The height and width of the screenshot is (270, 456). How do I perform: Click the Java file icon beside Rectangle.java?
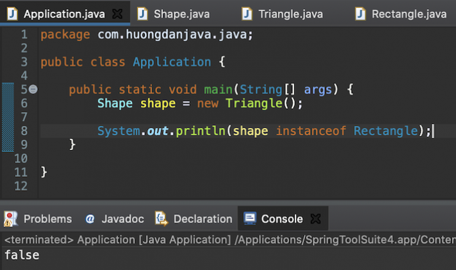[x=360, y=13]
